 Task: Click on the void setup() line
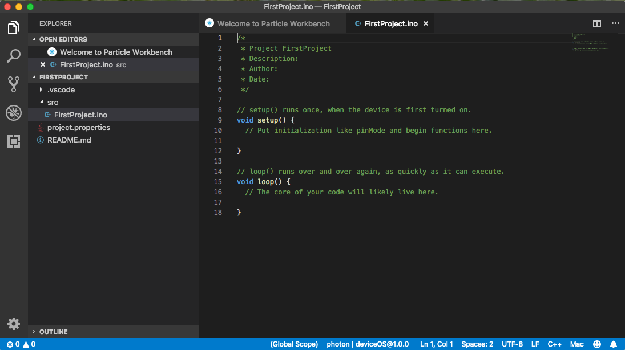(265, 120)
